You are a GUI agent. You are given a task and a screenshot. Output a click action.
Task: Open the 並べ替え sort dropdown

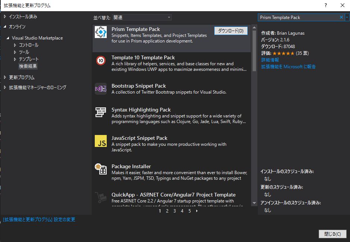[141, 18]
